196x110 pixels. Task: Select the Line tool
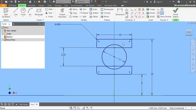pos(16,12)
